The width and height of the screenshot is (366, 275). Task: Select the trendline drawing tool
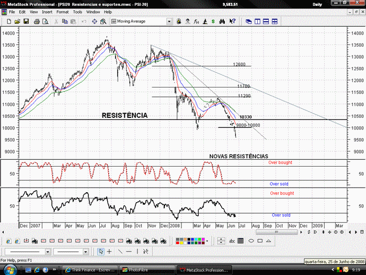(x=120, y=251)
